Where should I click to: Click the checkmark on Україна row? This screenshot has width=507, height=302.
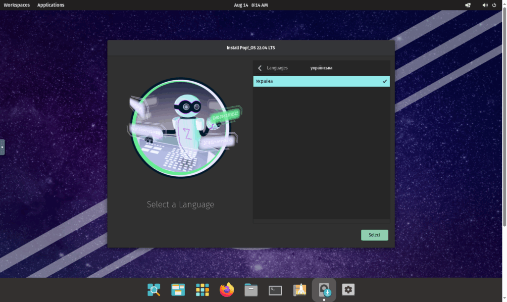(x=385, y=81)
